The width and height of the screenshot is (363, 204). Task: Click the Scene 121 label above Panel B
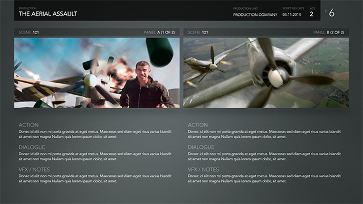pyautogui.click(x=198, y=32)
